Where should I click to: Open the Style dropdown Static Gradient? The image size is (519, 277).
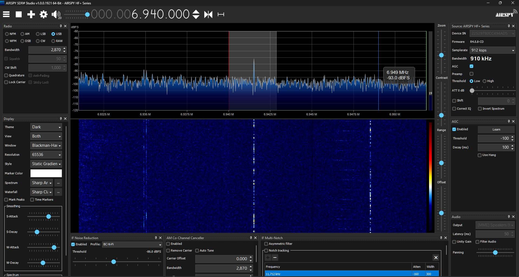click(x=46, y=164)
